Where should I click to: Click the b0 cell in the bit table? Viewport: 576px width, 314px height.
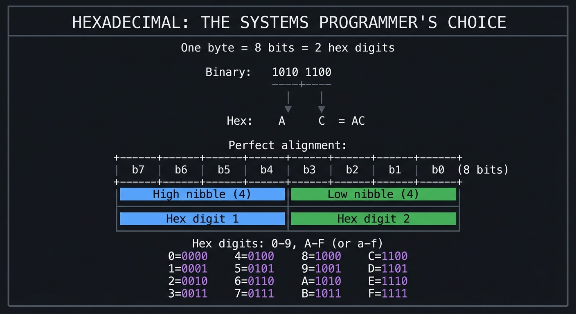[x=437, y=170]
